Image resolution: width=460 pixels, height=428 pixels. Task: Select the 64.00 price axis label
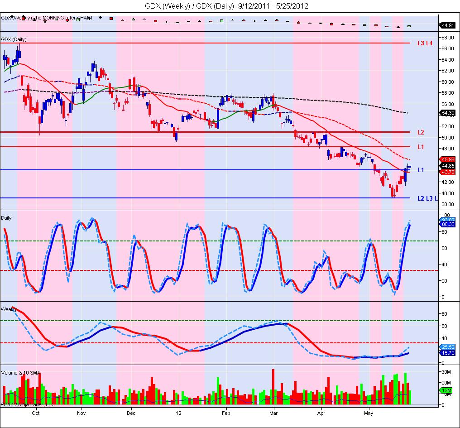click(x=448, y=60)
